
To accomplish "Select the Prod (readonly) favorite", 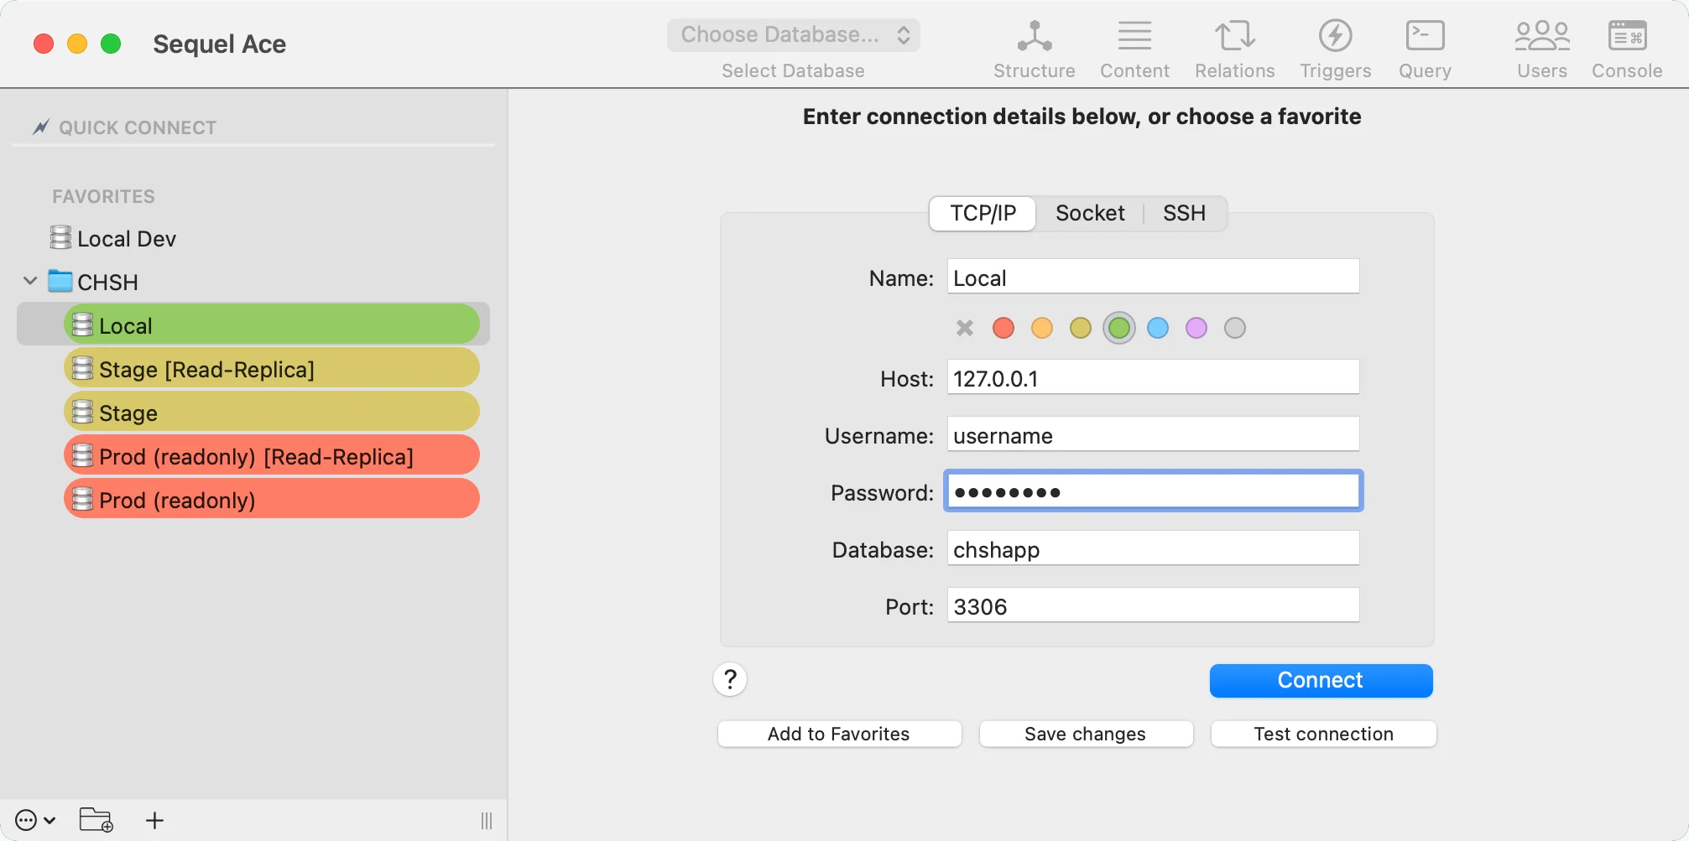I will pyautogui.click(x=271, y=499).
